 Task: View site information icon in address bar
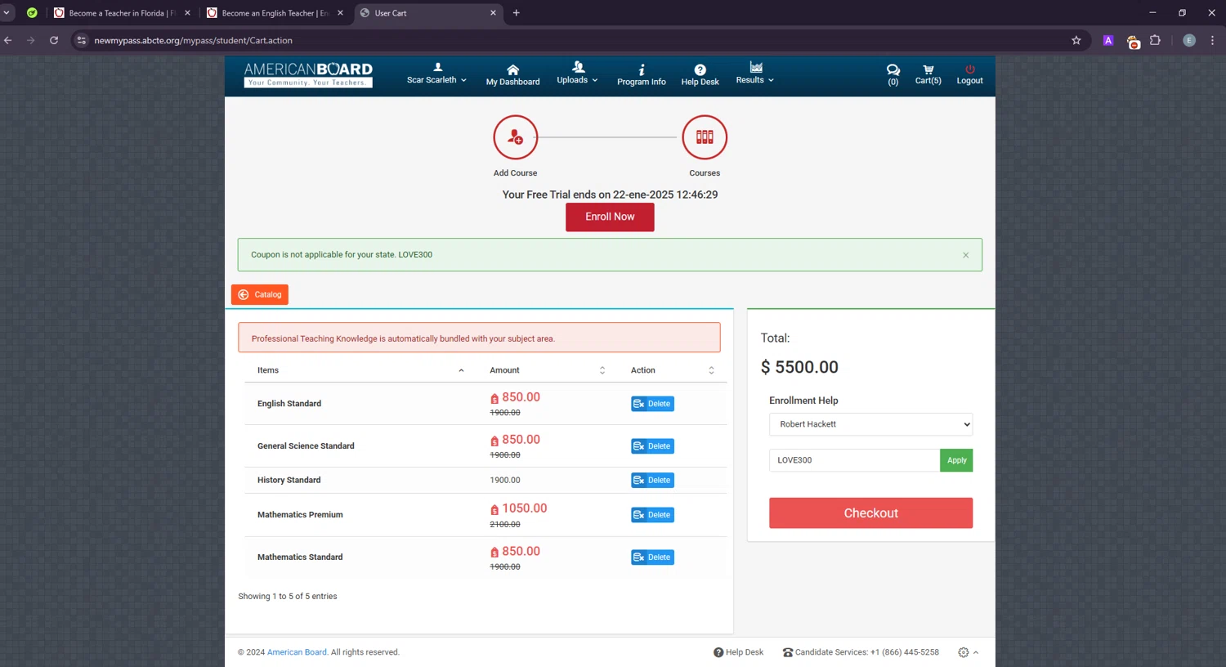81,40
